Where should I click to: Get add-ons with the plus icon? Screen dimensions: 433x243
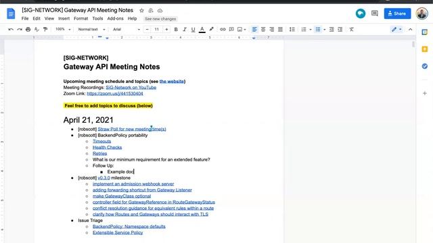[x=425, y=93]
